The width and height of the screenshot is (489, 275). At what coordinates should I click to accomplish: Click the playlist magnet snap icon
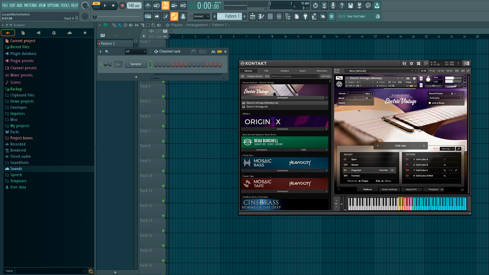(x=105, y=25)
